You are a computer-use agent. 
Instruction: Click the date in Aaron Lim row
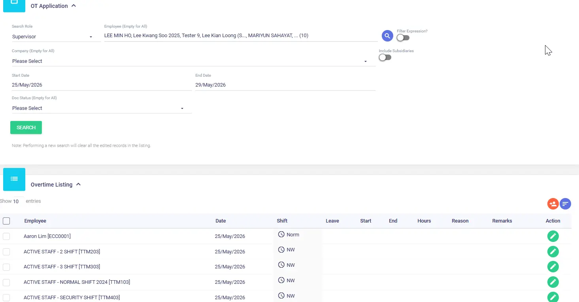tap(230, 236)
